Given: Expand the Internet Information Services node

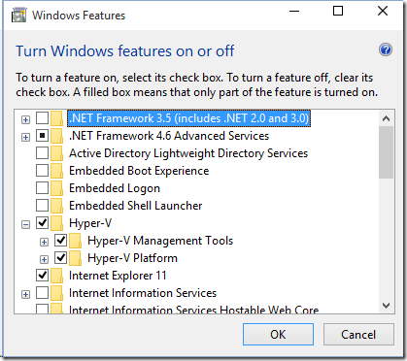Looking at the screenshot, I should (x=25, y=294).
